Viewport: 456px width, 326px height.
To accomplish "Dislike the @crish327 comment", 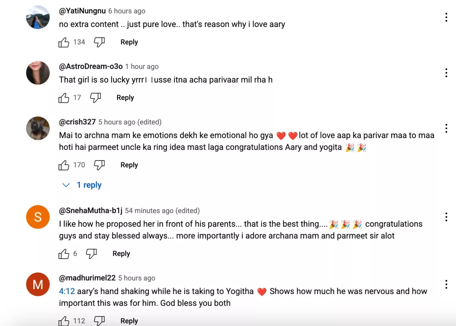I will point(99,165).
